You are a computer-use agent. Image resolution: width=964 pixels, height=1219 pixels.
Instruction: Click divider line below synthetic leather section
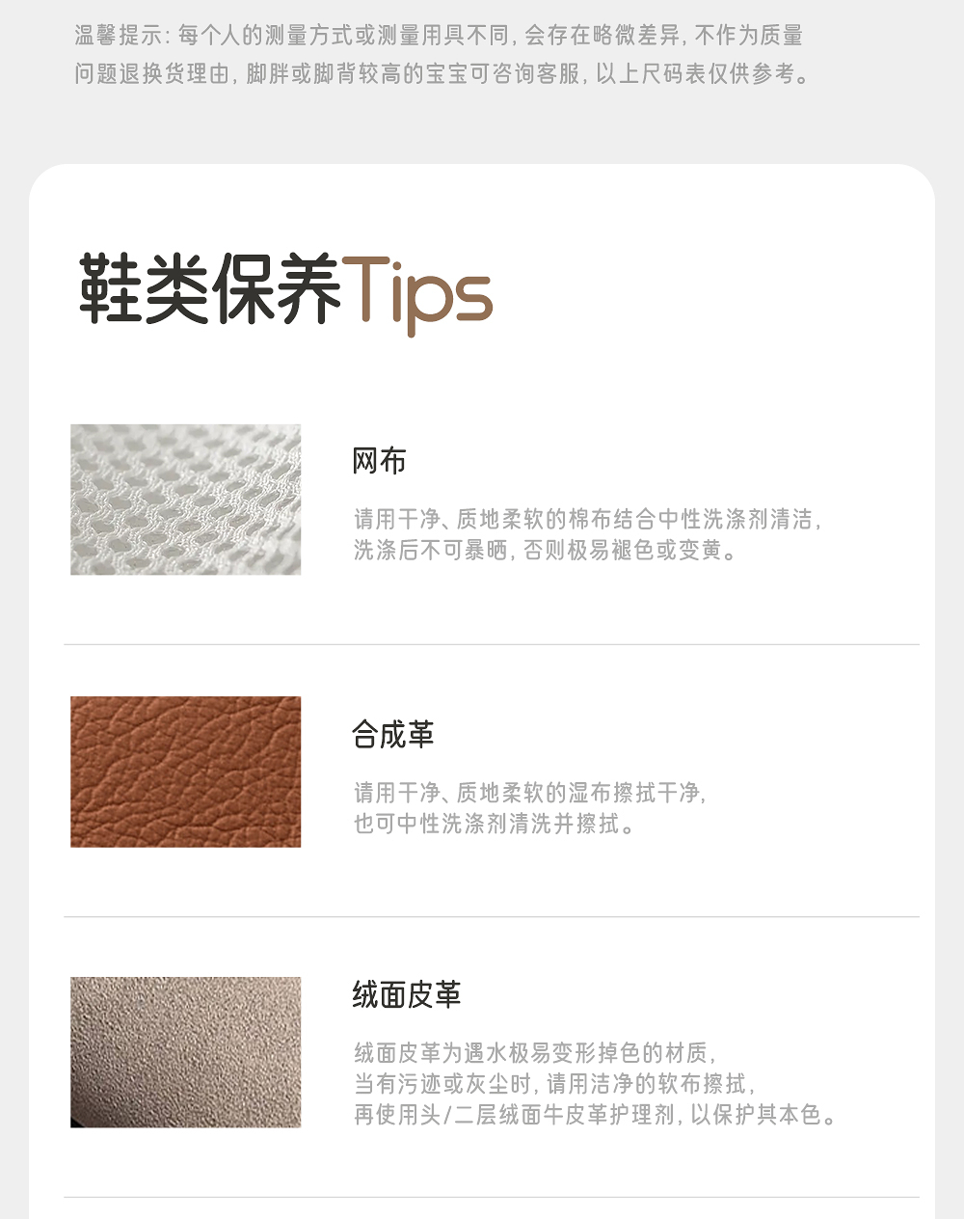(492, 917)
